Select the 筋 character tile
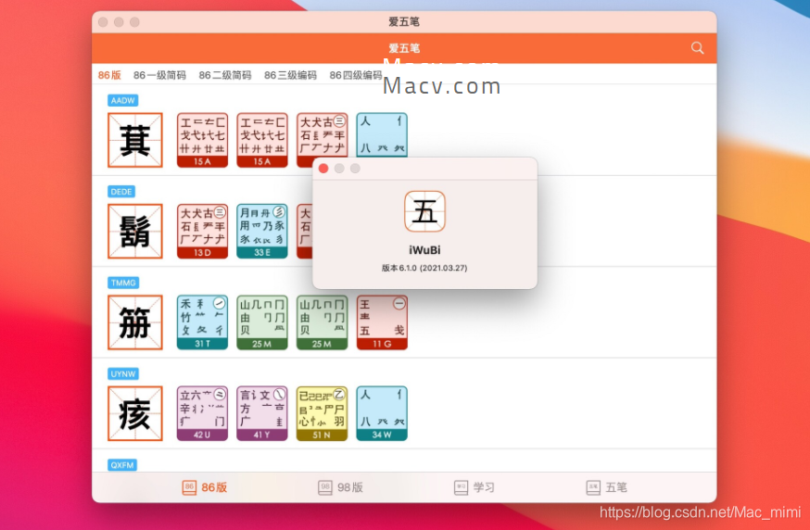The height and width of the screenshot is (530, 810). click(x=135, y=322)
